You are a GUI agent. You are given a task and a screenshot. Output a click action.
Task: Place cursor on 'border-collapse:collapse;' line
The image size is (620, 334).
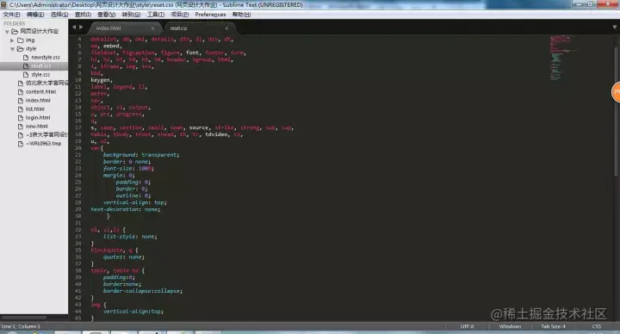pos(143,291)
